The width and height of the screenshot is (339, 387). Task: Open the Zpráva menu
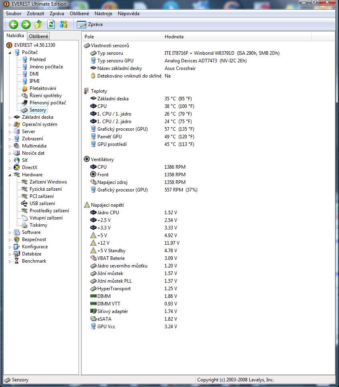click(x=56, y=14)
